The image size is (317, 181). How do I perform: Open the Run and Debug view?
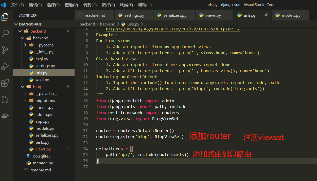click(x=5, y=66)
